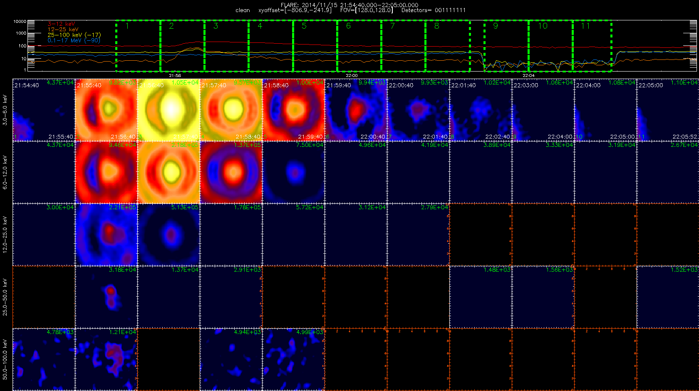Open the 3.0-6.0 keV image starting 22:00:40

[418, 110]
